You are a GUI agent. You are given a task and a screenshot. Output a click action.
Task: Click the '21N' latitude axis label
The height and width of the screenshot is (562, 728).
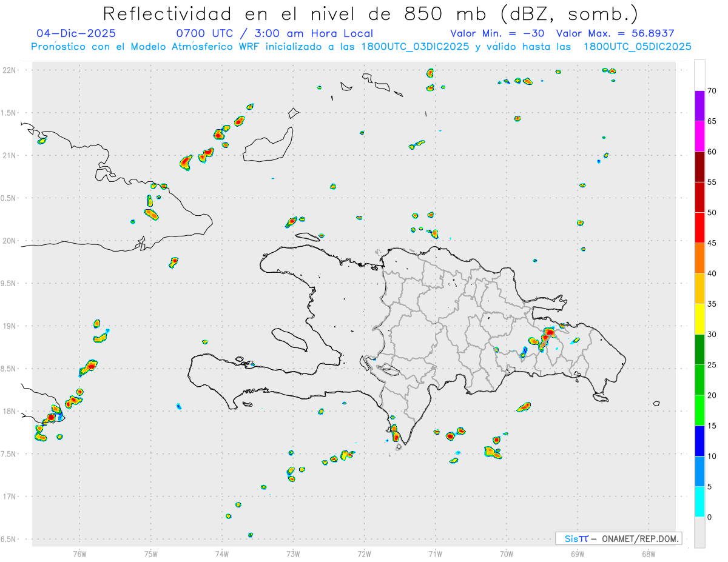point(8,156)
